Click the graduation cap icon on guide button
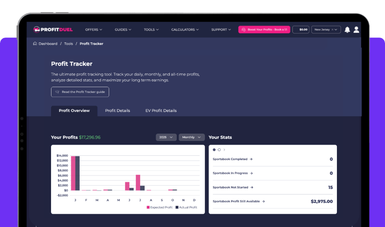Screen dimensions: 385x227 tap(57, 92)
